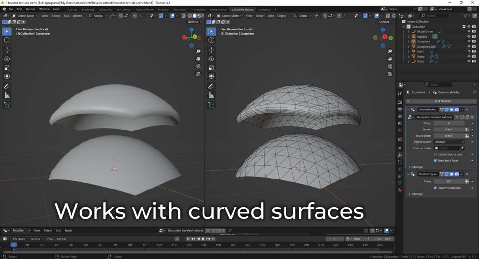The width and height of the screenshot is (479, 259).
Task: Pin the Geonodes Beveled extrude node tree
Action: tap(230, 230)
